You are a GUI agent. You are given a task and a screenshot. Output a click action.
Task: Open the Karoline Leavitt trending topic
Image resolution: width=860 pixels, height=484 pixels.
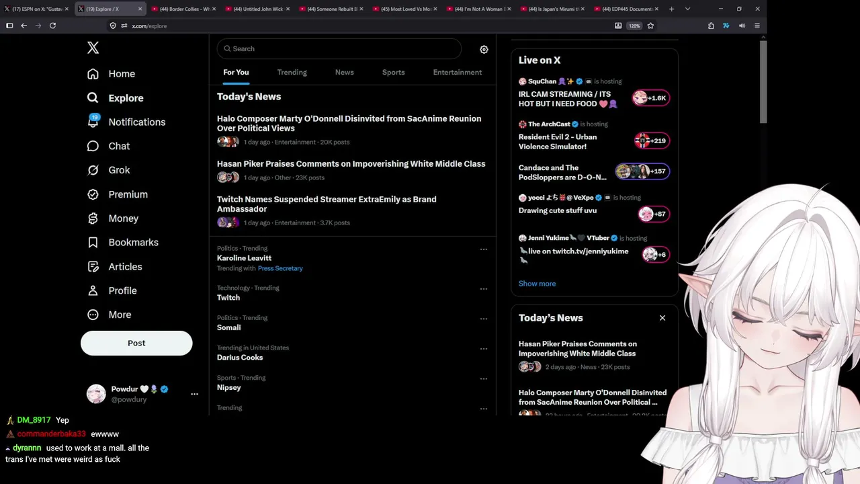click(244, 258)
